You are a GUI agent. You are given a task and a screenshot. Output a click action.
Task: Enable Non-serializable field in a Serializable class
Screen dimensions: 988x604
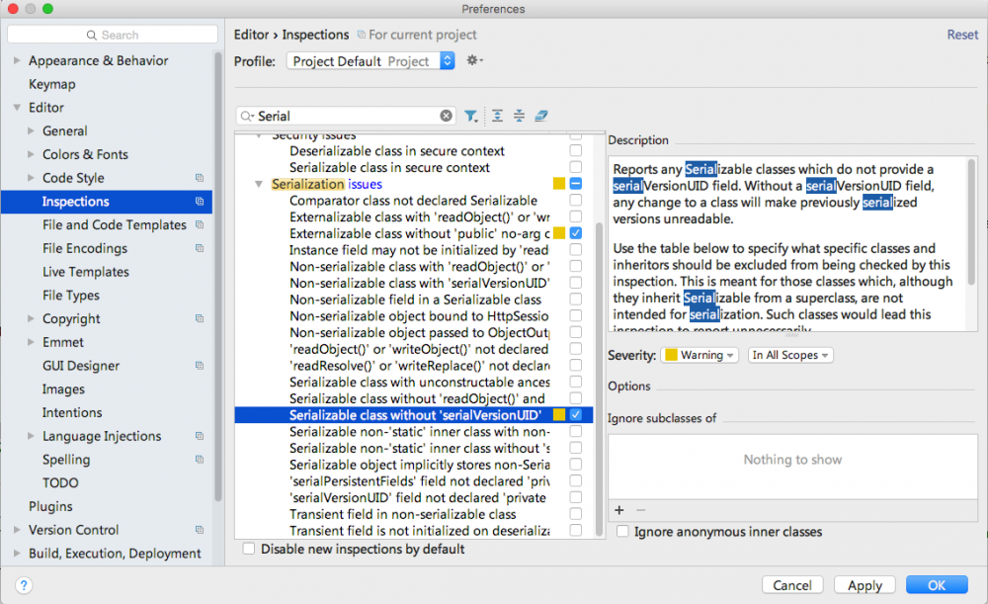[x=576, y=300]
